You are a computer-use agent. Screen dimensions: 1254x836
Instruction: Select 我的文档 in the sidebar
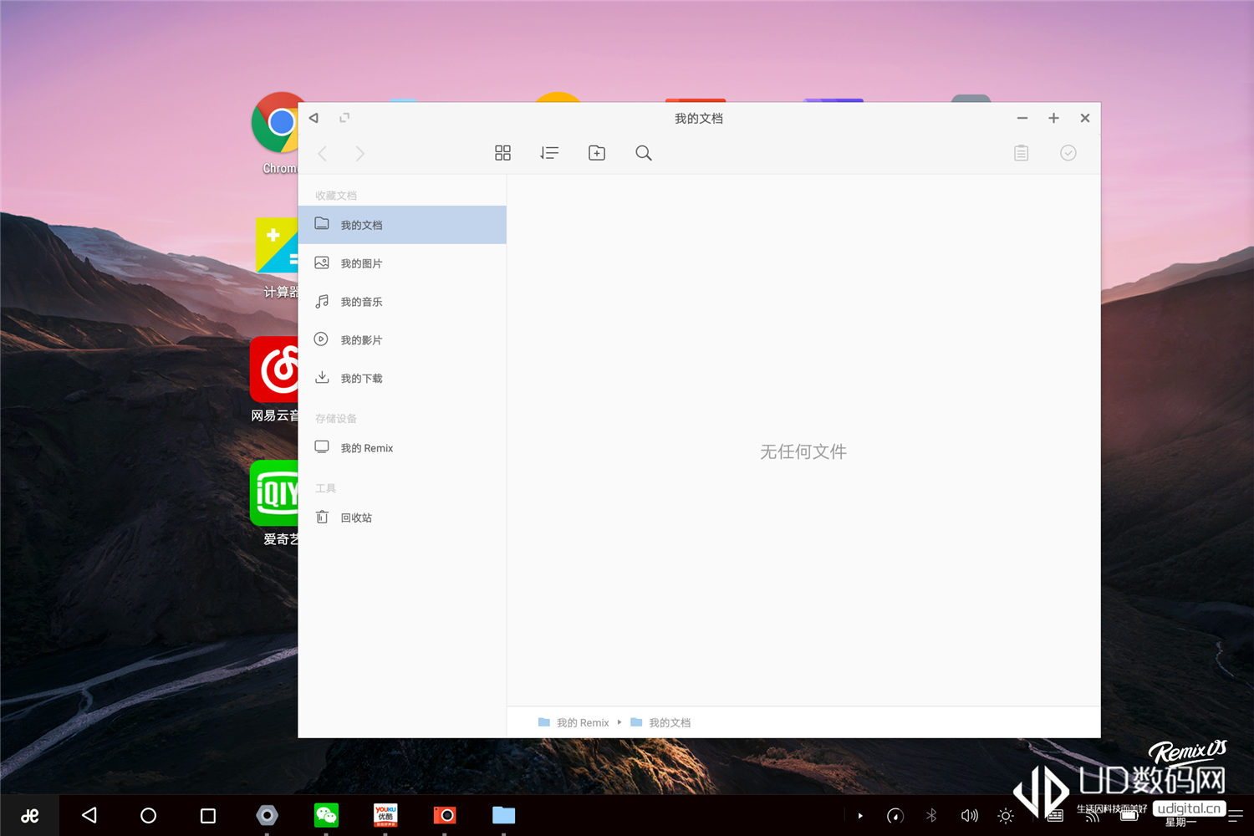(x=402, y=225)
